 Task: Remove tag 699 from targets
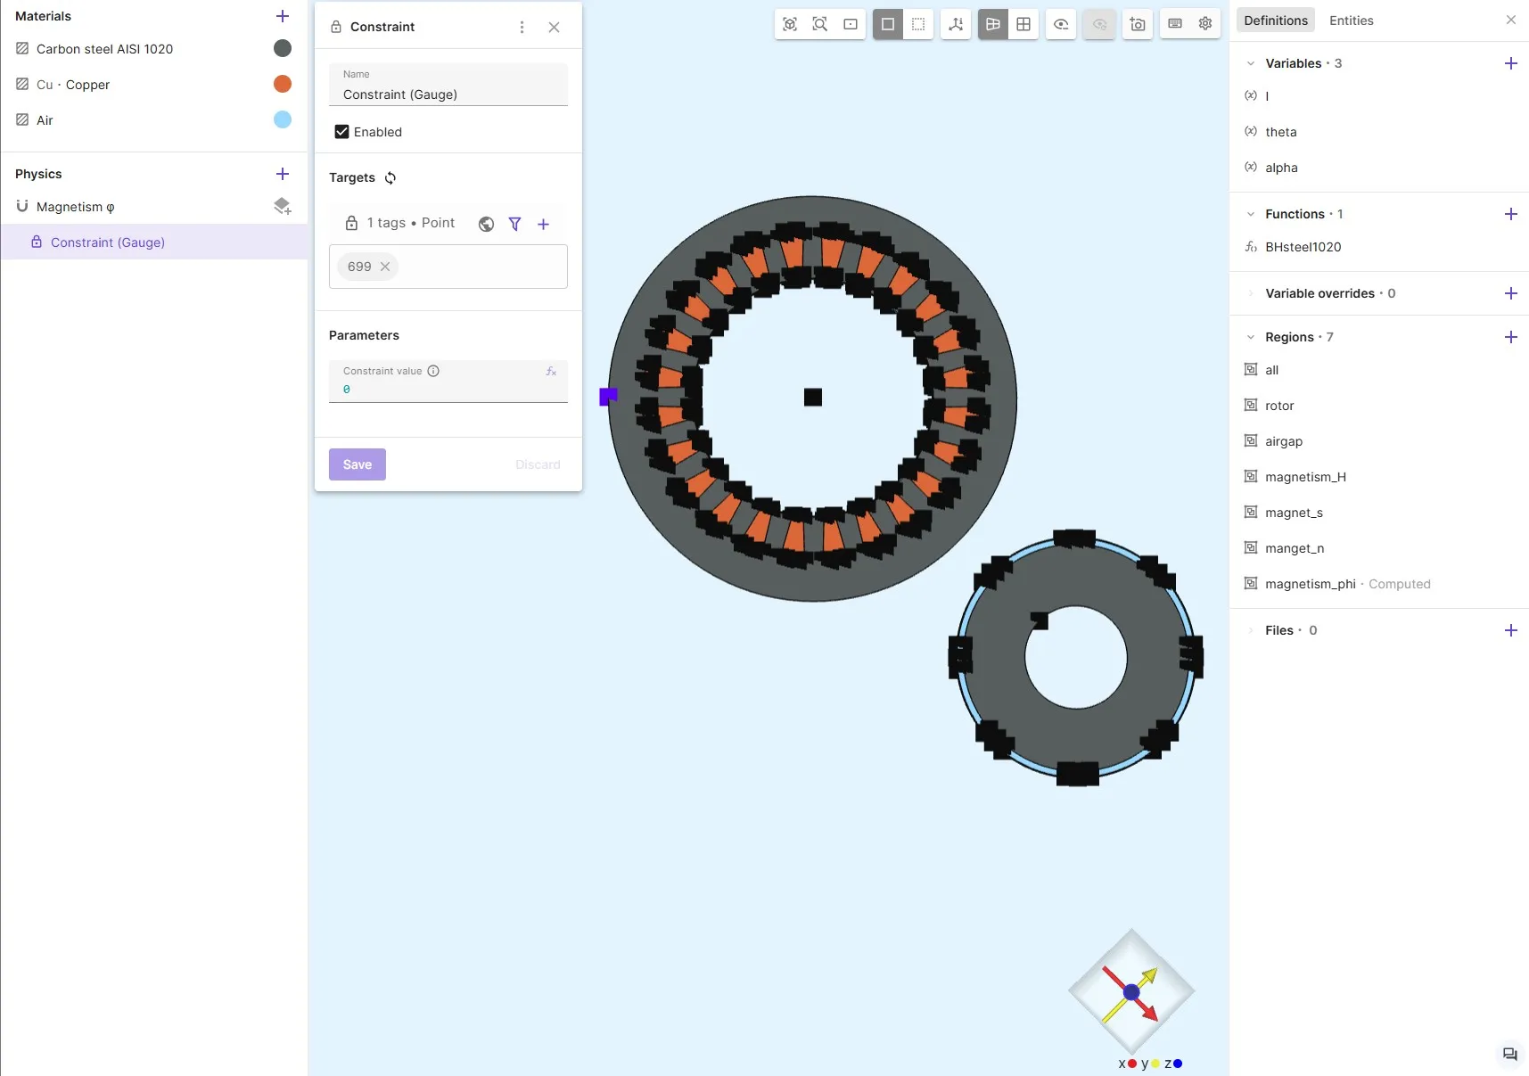[x=385, y=267]
